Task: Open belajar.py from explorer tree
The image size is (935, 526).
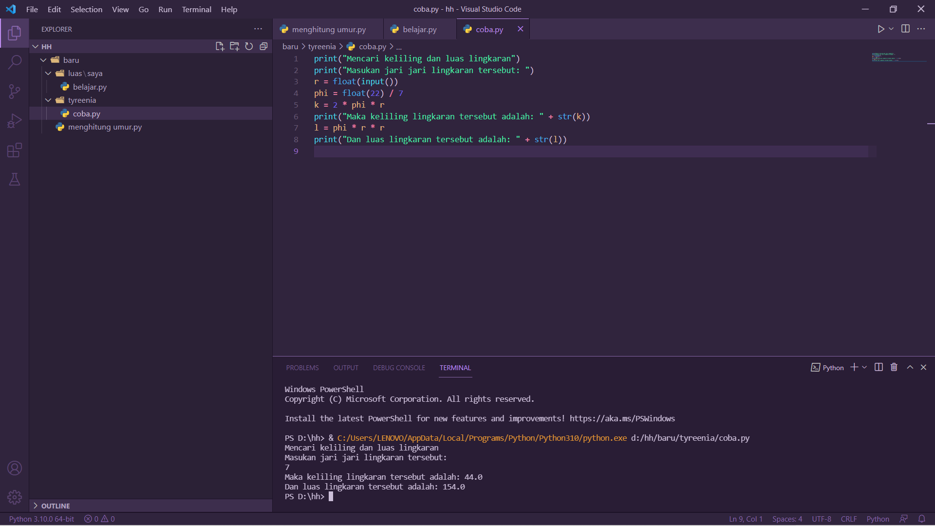Action: point(151,87)
